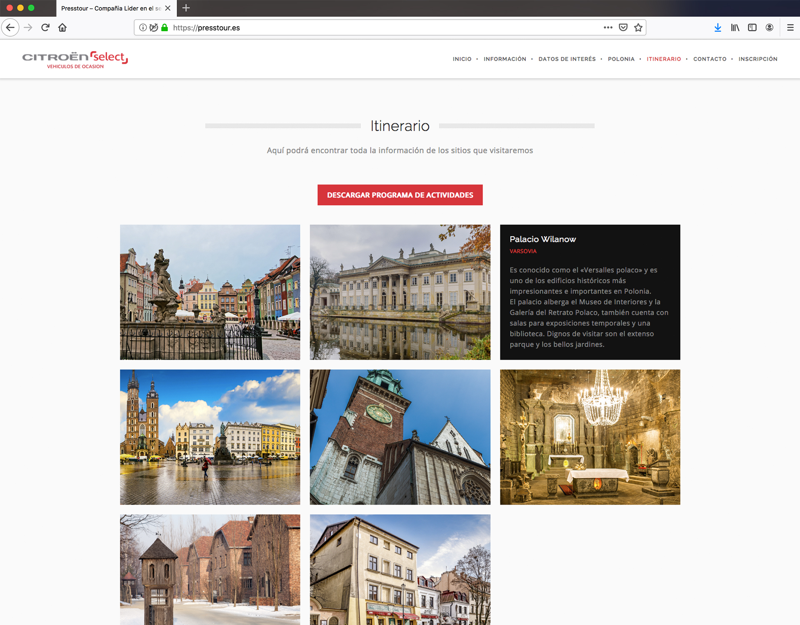Expand page actions three-dot menu
Viewport: 800px width, 625px height.
(608, 27)
